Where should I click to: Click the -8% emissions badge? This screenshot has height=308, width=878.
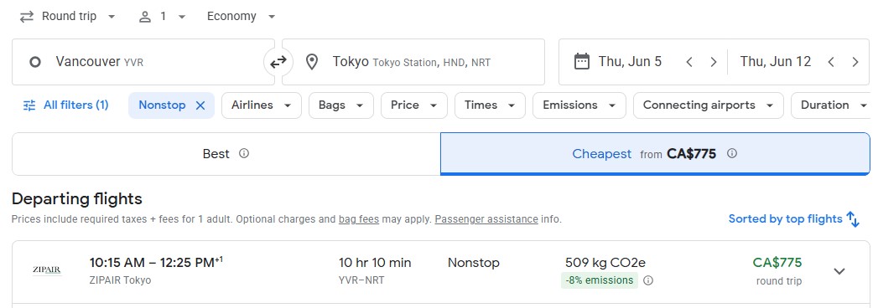599,280
